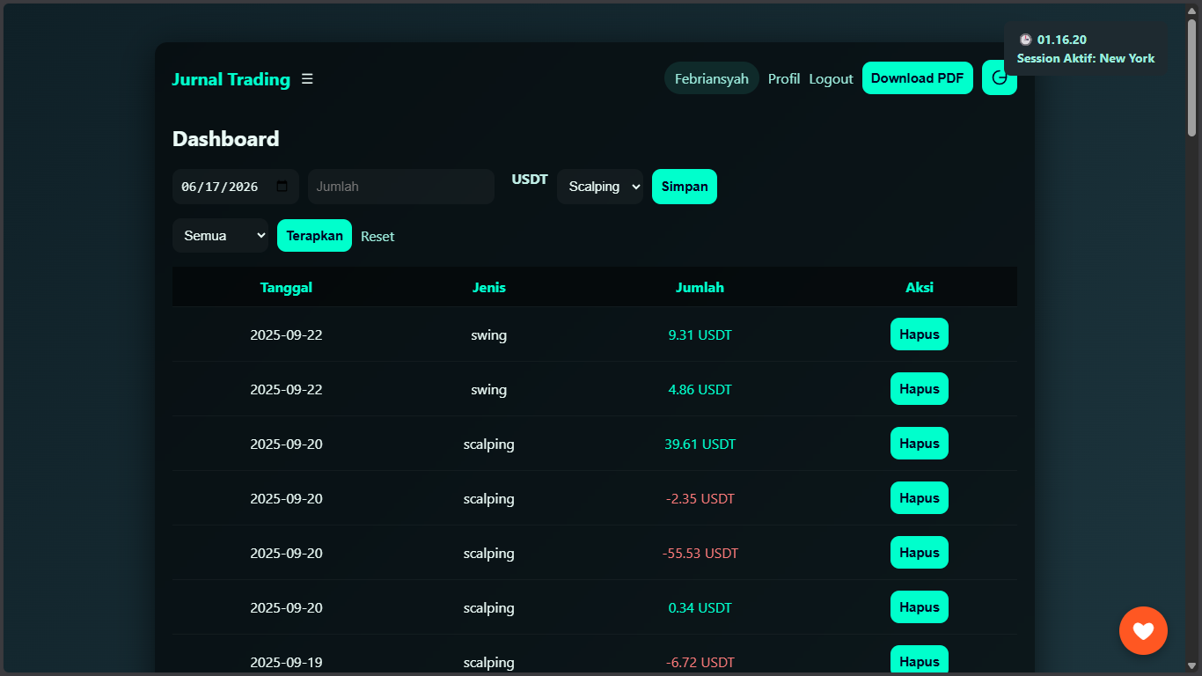Click the Tanggal column header

(x=286, y=287)
